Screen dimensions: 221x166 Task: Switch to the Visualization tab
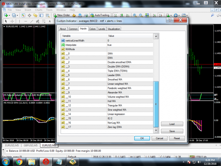pos(114,29)
